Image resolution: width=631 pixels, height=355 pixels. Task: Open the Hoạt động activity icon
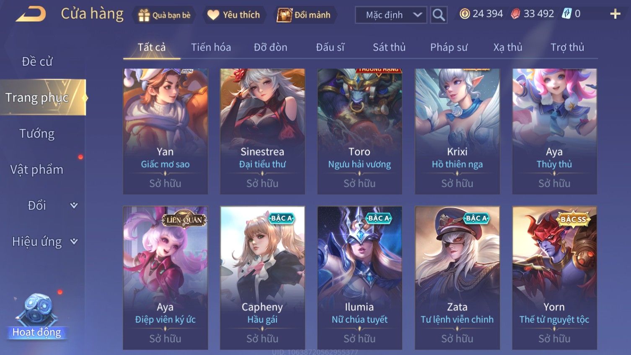click(36, 316)
